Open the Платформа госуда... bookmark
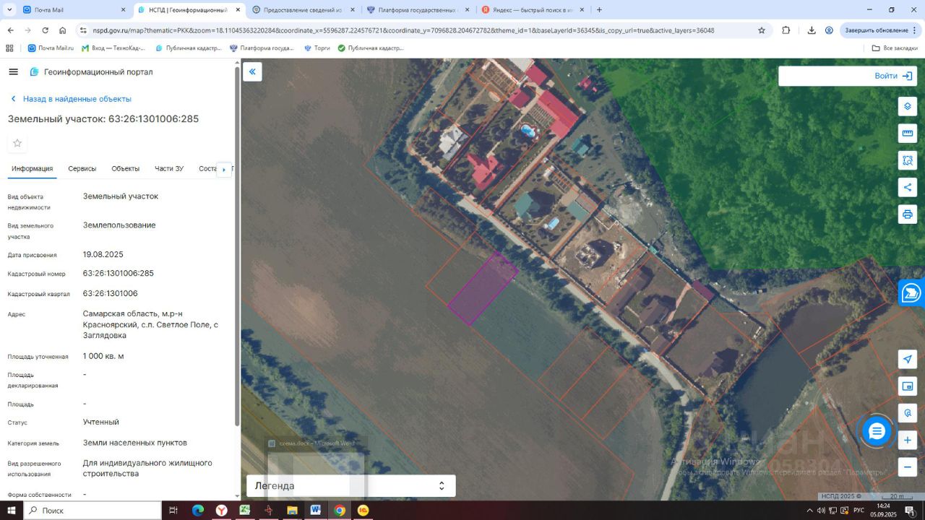The width and height of the screenshot is (925, 520). pyautogui.click(x=262, y=48)
